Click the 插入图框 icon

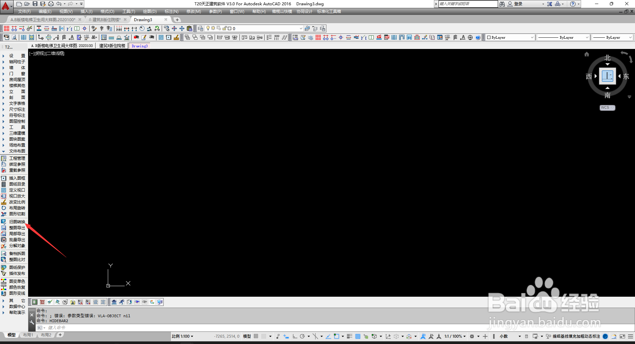click(4, 178)
